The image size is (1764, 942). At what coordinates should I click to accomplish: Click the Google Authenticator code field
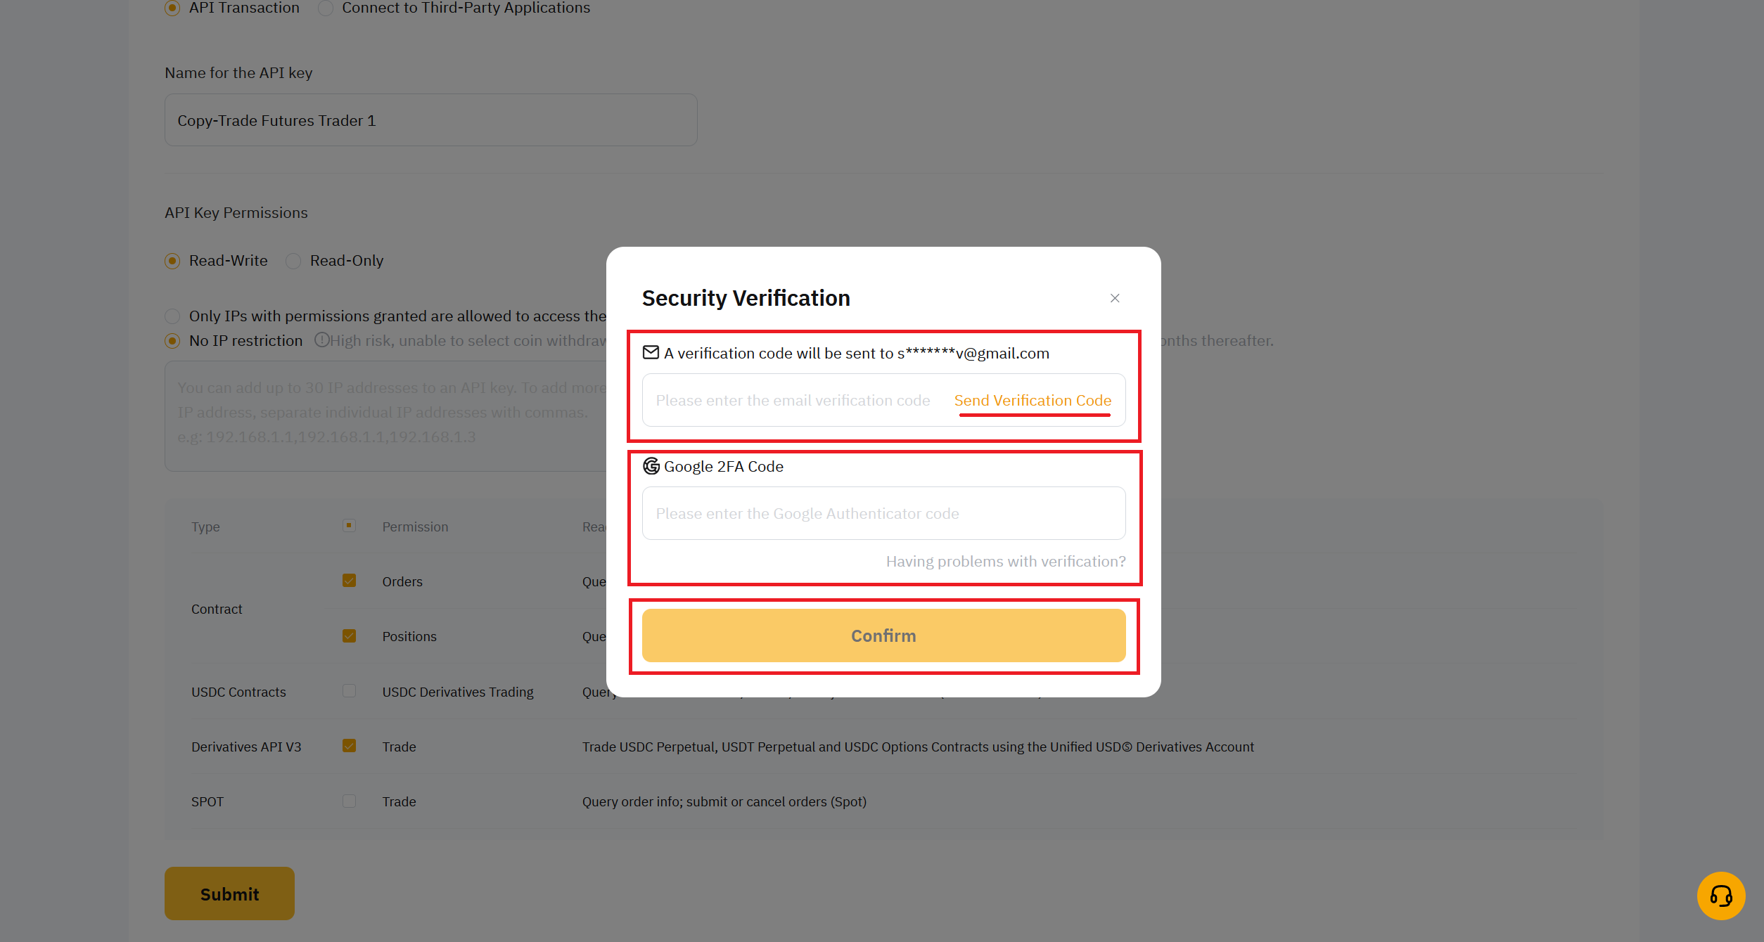click(x=883, y=513)
